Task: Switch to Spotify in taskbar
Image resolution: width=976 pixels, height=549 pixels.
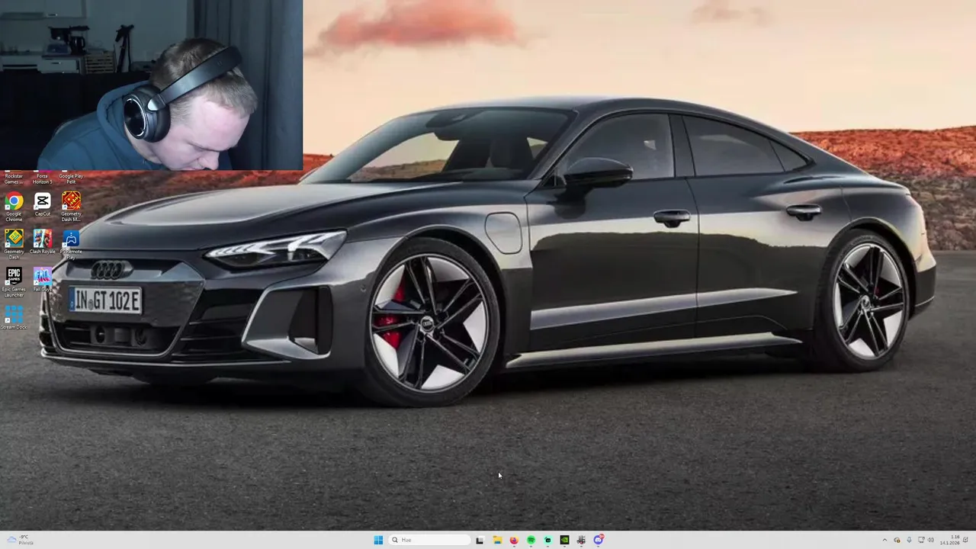Action: pyautogui.click(x=531, y=540)
